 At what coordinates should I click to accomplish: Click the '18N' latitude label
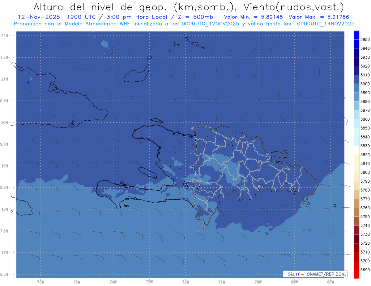[x=5, y=209]
